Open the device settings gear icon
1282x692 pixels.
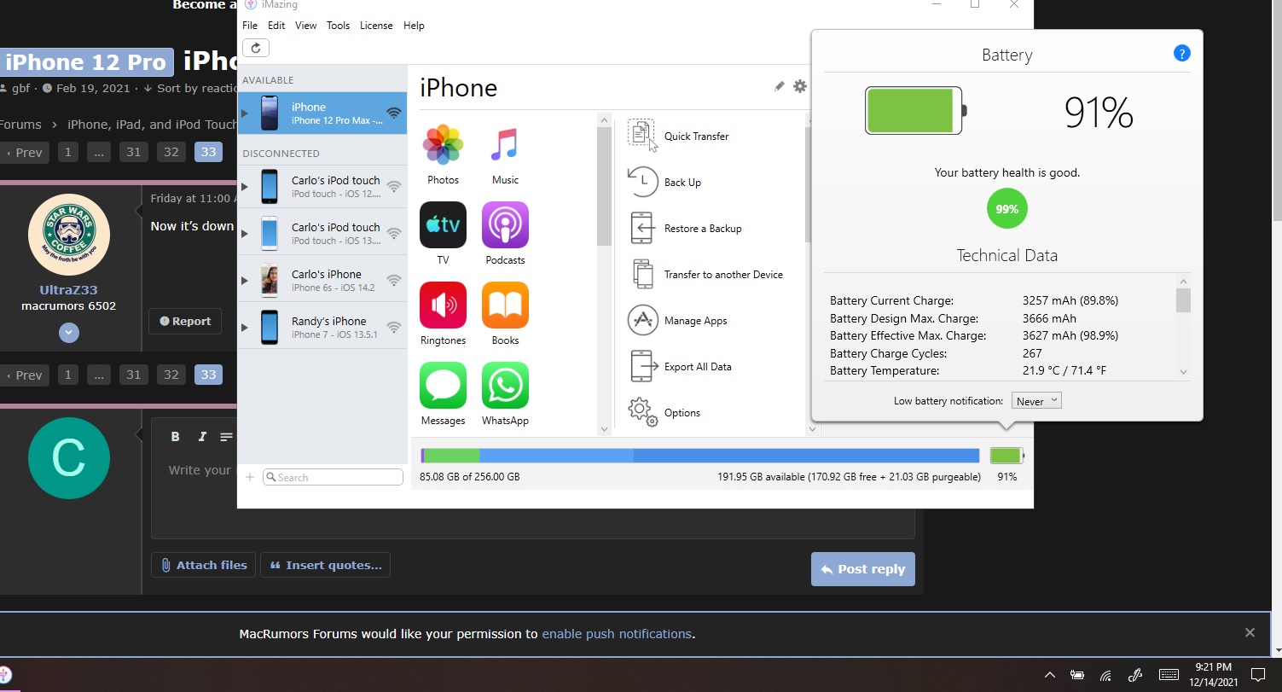point(799,86)
